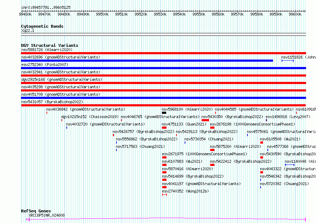Click the Xq22.1 cytogenetic band label
Image resolution: width=316 pixels, height=223 pixels.
click(x=28, y=30)
